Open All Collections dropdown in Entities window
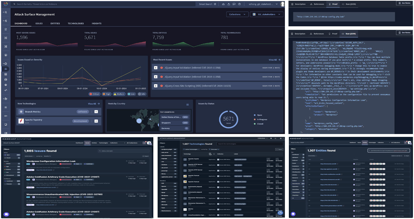The height and width of the screenshot is (219, 414). (x=395, y=143)
